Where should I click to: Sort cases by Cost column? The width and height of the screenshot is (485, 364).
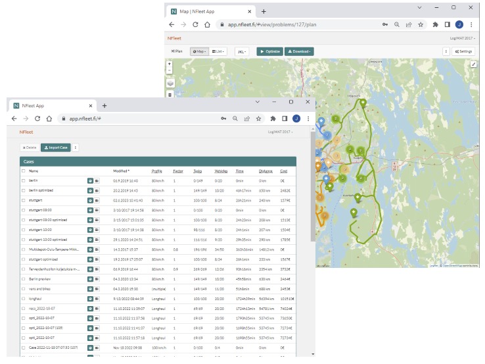point(284,171)
